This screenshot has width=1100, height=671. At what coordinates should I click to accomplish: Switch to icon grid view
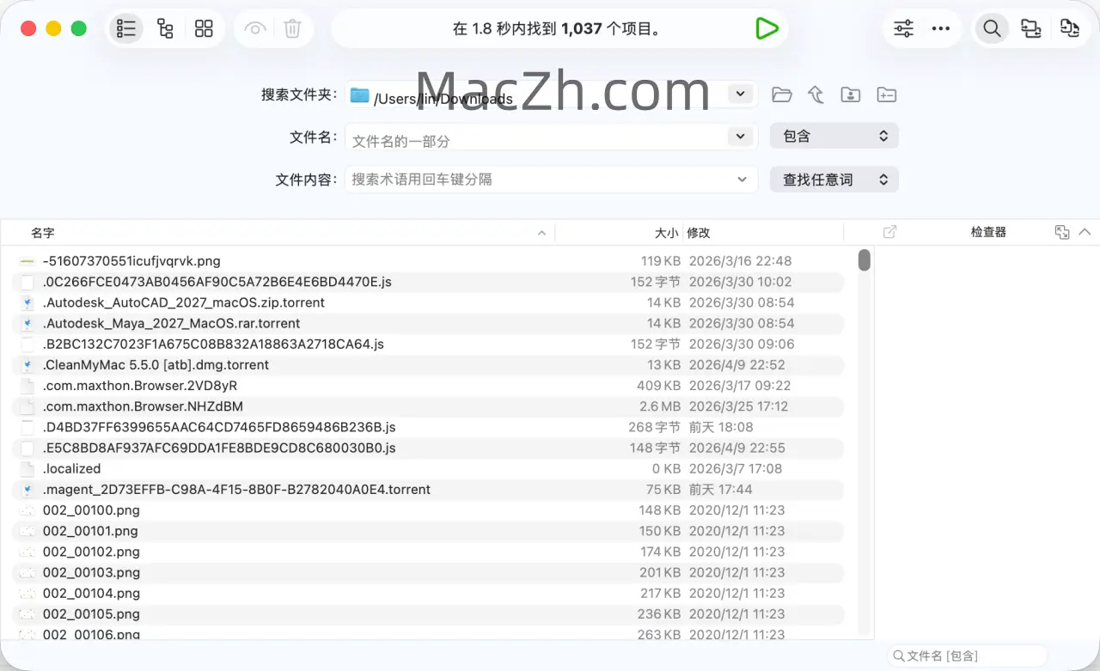(x=204, y=29)
